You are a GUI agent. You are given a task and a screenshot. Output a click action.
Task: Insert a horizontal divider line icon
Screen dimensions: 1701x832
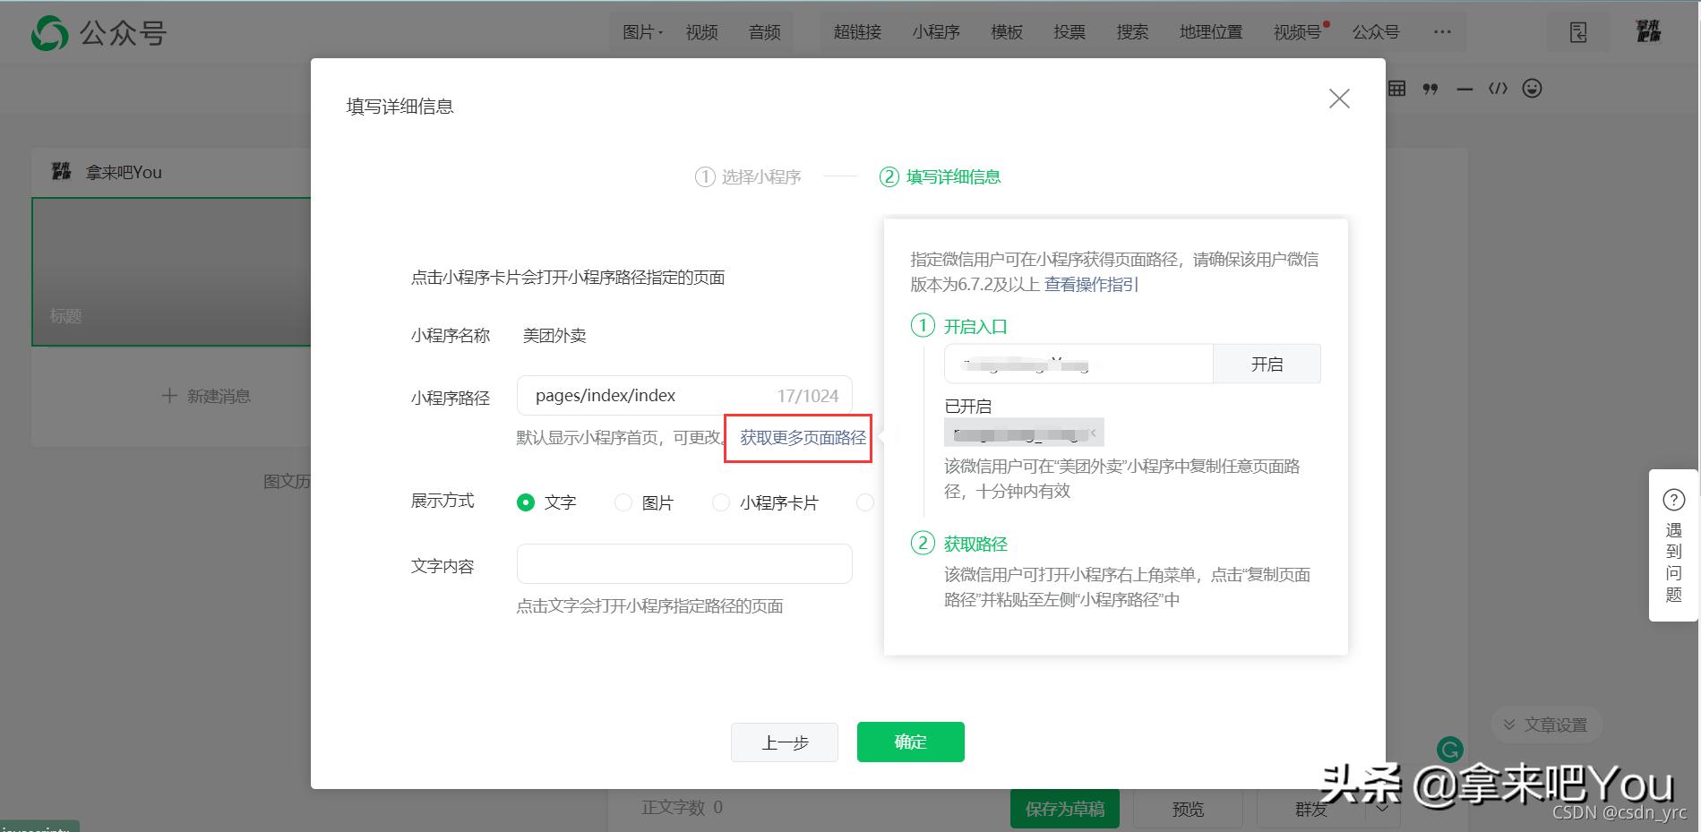[x=1464, y=88]
